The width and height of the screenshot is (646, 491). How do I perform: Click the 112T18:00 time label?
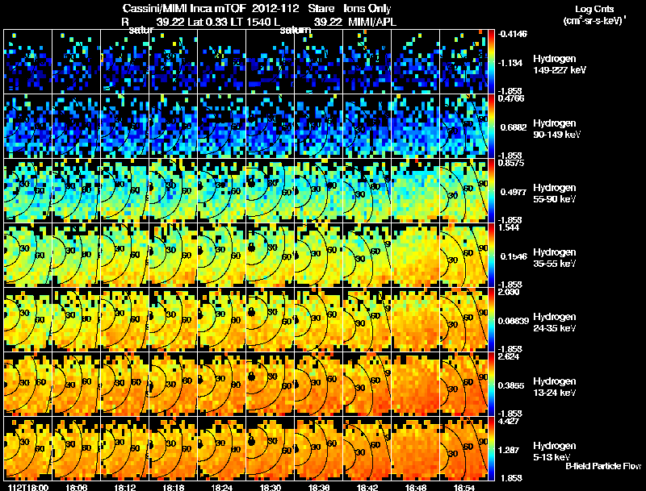(28, 487)
